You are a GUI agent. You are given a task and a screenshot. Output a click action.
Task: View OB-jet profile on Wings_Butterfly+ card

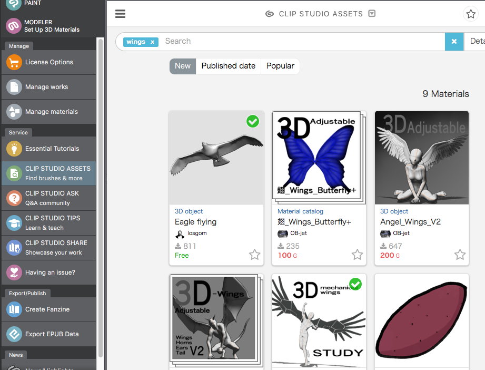tap(299, 233)
